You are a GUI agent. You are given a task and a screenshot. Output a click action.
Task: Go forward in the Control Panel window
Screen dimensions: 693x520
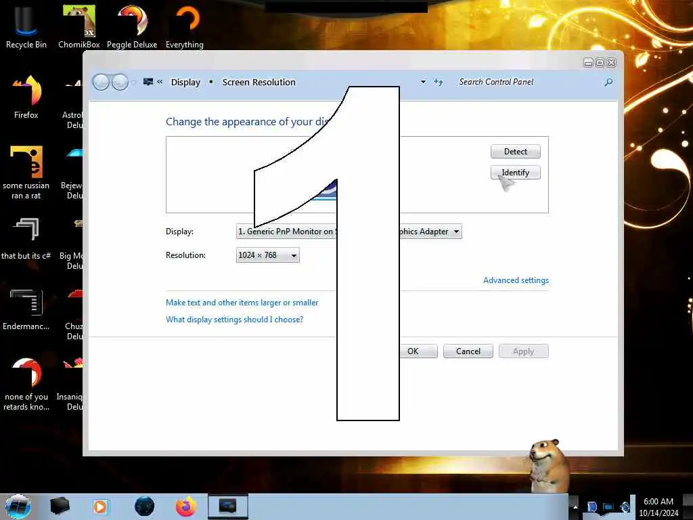pyautogui.click(x=120, y=82)
